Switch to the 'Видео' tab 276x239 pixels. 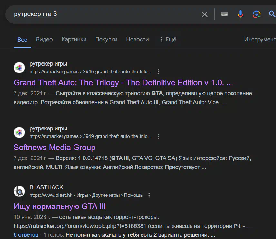pos(44,39)
